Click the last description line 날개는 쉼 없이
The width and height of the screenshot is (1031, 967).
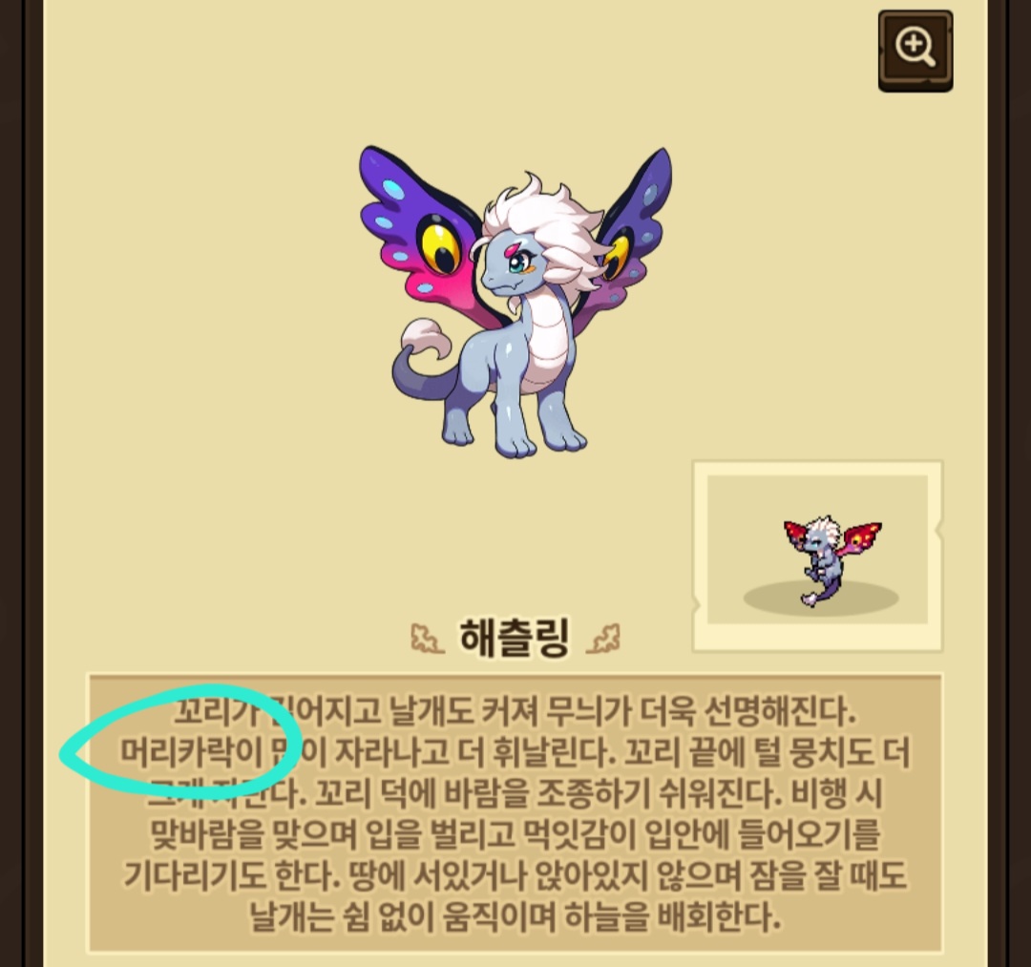coord(515,917)
